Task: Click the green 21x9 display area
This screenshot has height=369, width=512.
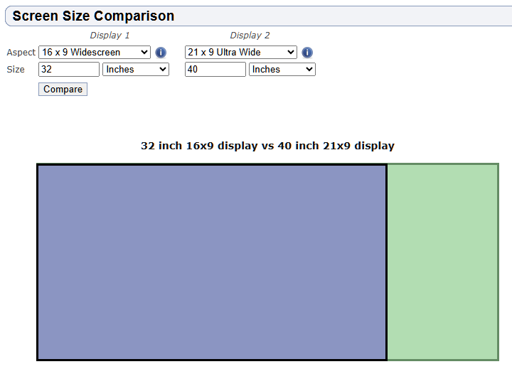Action: 442,262
